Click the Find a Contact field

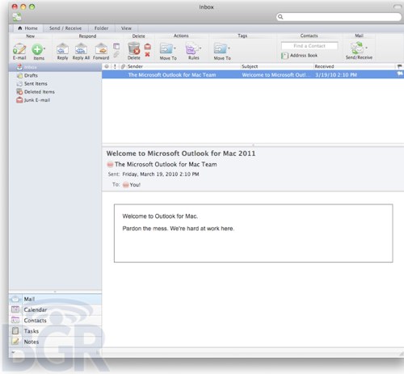(x=309, y=46)
